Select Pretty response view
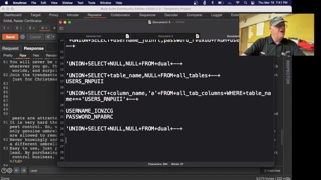Viewport: 321px width, 180px height. point(8,55)
